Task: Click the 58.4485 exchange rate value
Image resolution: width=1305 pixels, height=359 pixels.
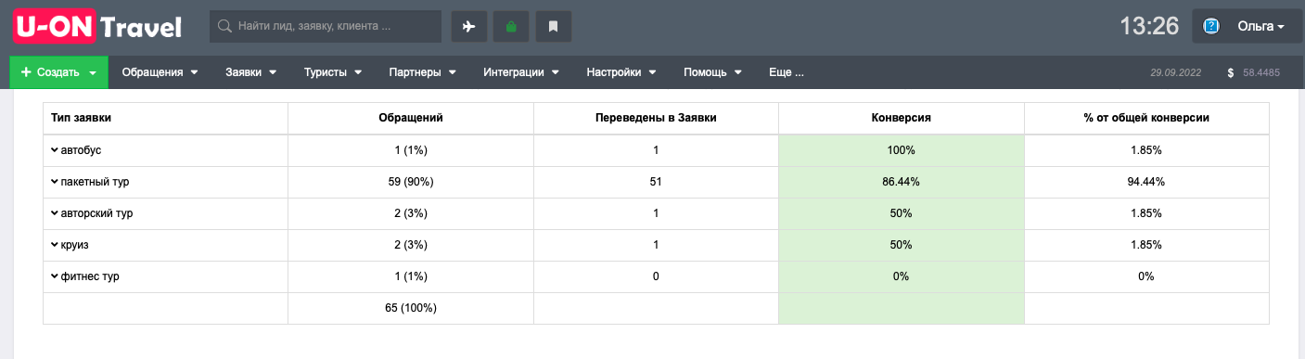Action: (x=1261, y=72)
